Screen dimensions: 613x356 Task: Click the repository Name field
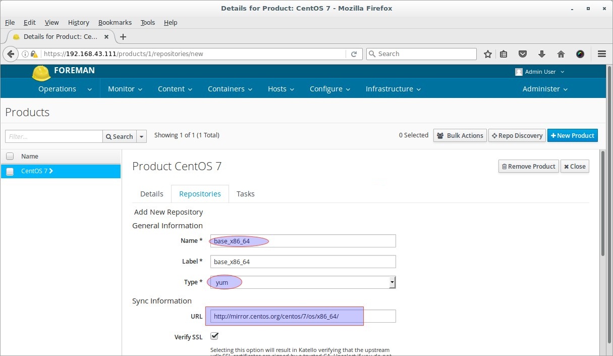point(303,241)
